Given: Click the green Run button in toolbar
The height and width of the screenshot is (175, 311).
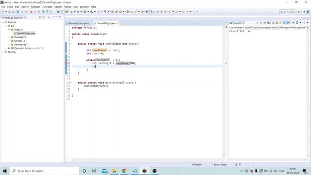Looking at the screenshot, I should pyautogui.click(x=85, y=12).
